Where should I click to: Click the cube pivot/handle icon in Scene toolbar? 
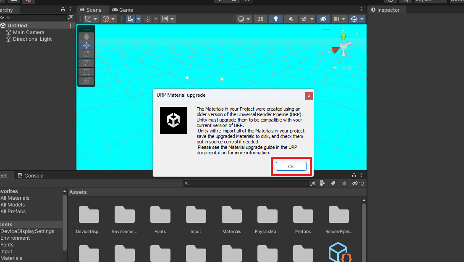click(x=106, y=19)
